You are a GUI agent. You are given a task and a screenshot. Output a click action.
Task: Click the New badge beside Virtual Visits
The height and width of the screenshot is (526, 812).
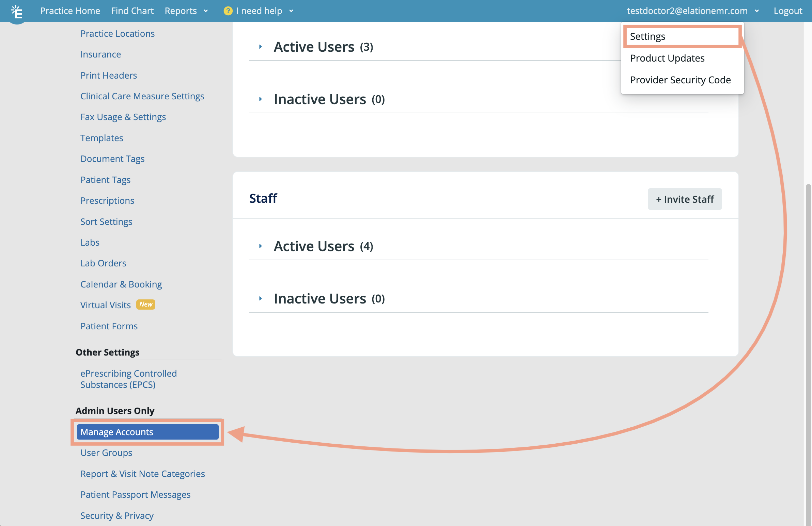pos(146,305)
